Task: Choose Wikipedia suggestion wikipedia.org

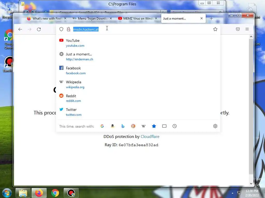Action: click(x=138, y=84)
